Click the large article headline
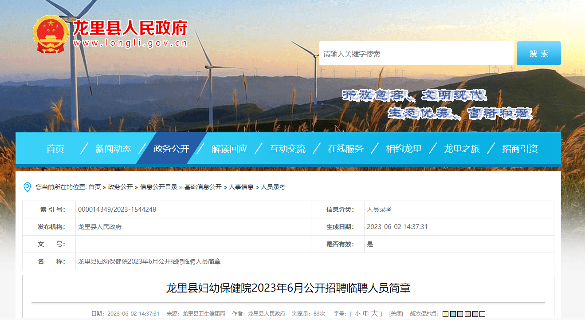Image resolution: width=585 pixels, height=320 pixels. pyautogui.click(x=288, y=288)
